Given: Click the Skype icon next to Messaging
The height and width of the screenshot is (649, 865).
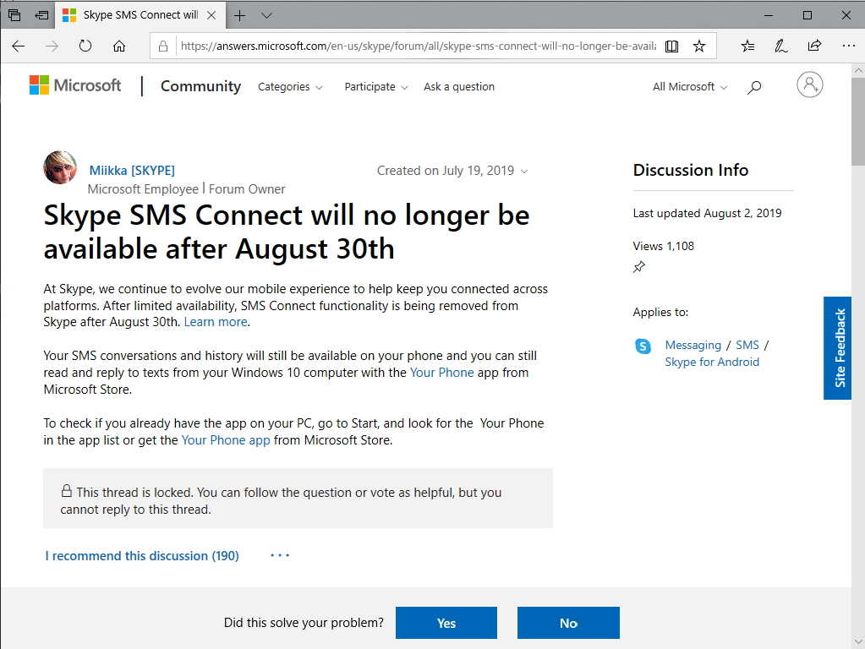Looking at the screenshot, I should coord(643,346).
